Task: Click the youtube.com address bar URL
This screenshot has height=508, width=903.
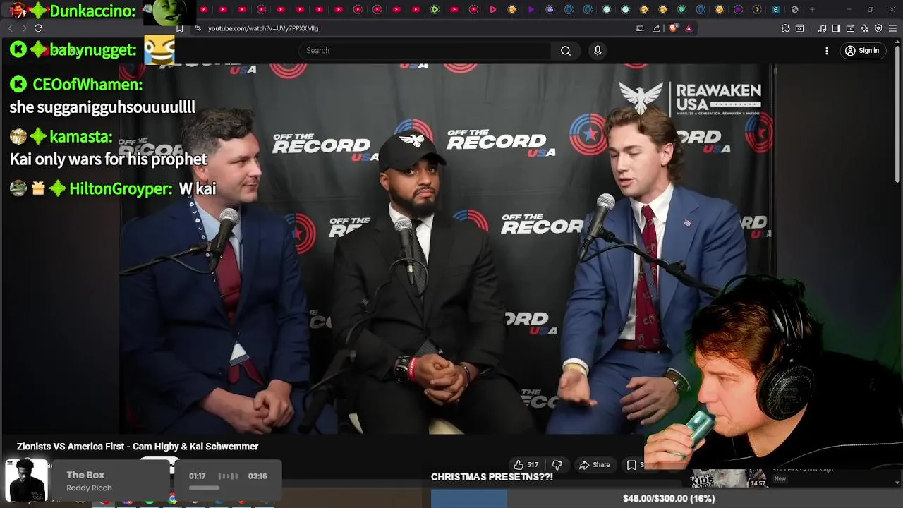Action: [263, 28]
